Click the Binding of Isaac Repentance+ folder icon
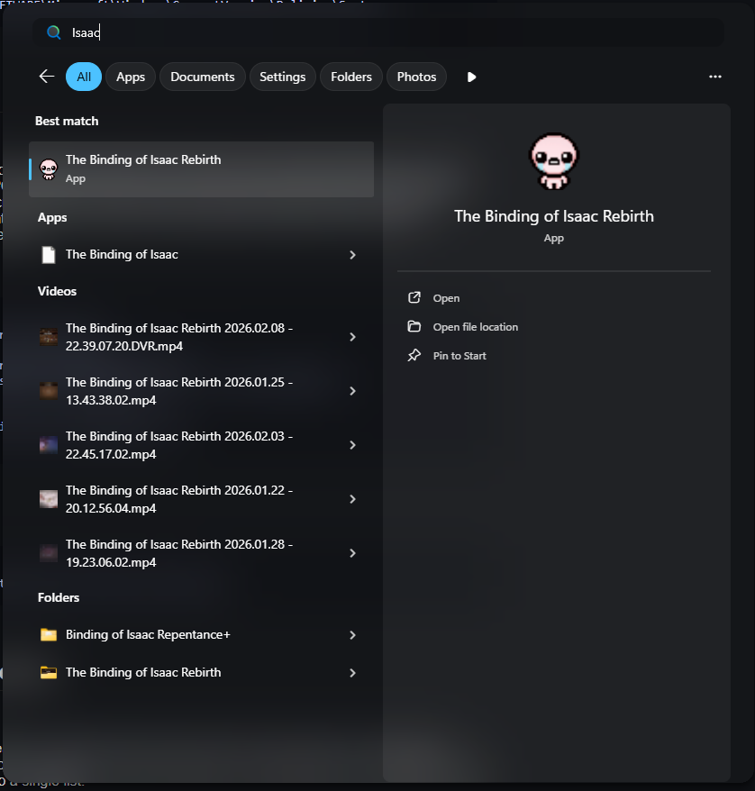This screenshot has height=791, width=755. pyautogui.click(x=49, y=635)
